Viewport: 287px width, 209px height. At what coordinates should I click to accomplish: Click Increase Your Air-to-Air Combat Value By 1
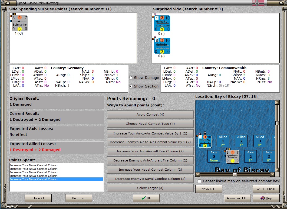point(150,133)
